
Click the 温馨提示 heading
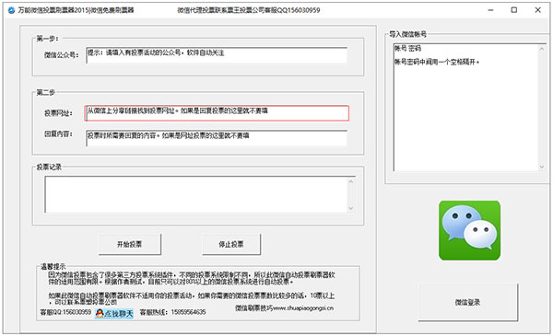53,267
